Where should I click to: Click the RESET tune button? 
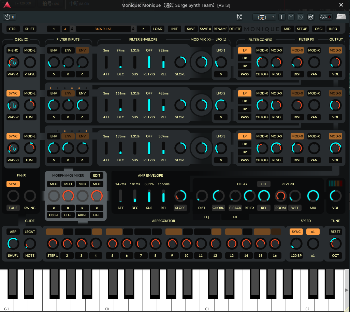pos(335,232)
